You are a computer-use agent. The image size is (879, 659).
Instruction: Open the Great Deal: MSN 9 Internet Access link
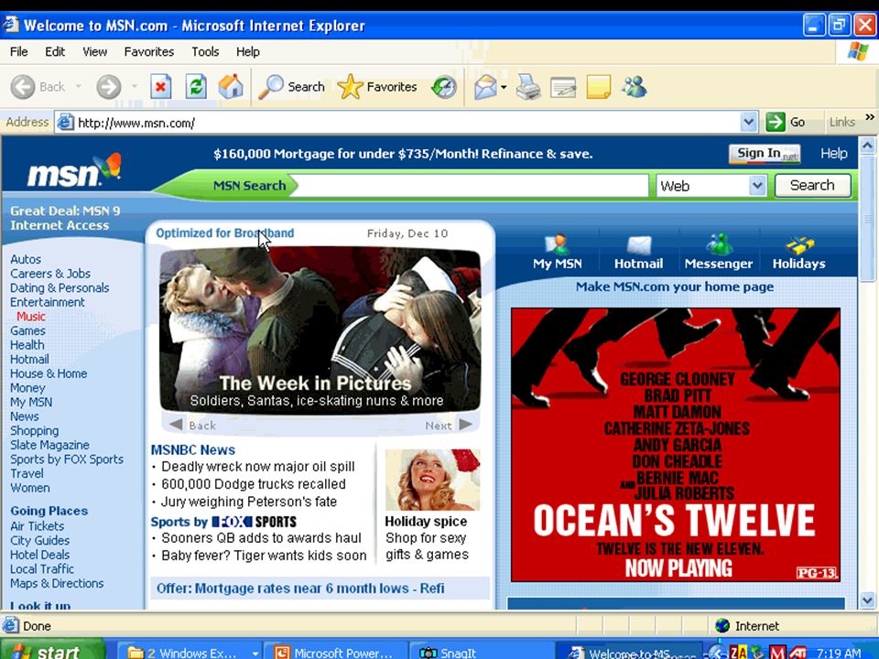[x=65, y=218]
